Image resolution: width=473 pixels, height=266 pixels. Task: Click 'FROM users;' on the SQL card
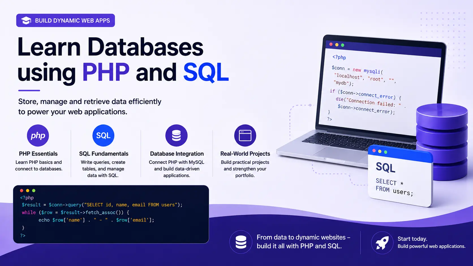pos(394,191)
